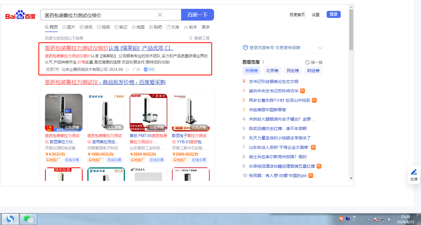Open the Pubtester product thumbnail
Screen dimensions: 421x225
point(64,113)
